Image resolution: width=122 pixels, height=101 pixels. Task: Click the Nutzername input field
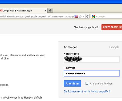click(x=92, y=59)
